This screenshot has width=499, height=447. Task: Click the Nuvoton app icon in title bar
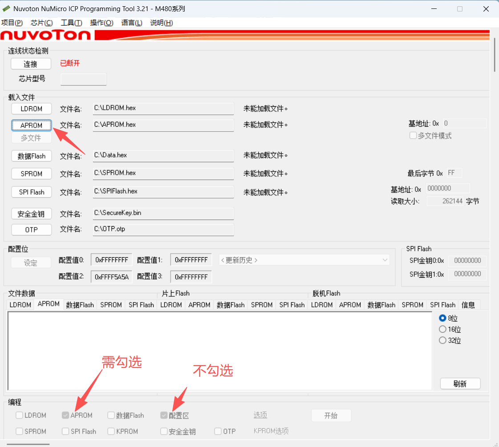(x=6, y=9)
